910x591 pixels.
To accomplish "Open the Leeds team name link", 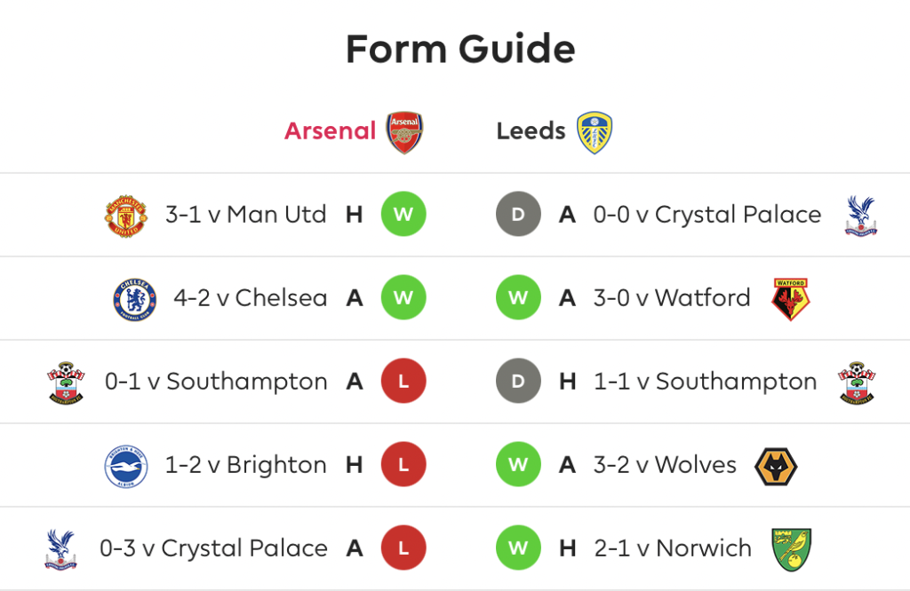I will click(531, 131).
